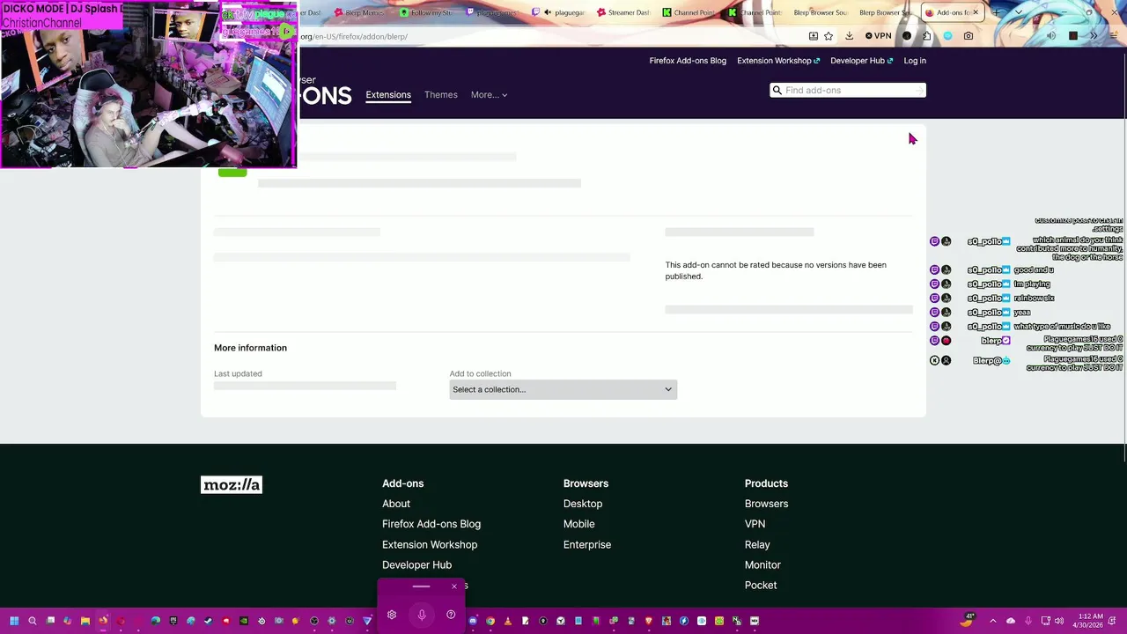The image size is (1127, 634).
Task: Start dictation with the microphone button
Action: [x=422, y=615]
